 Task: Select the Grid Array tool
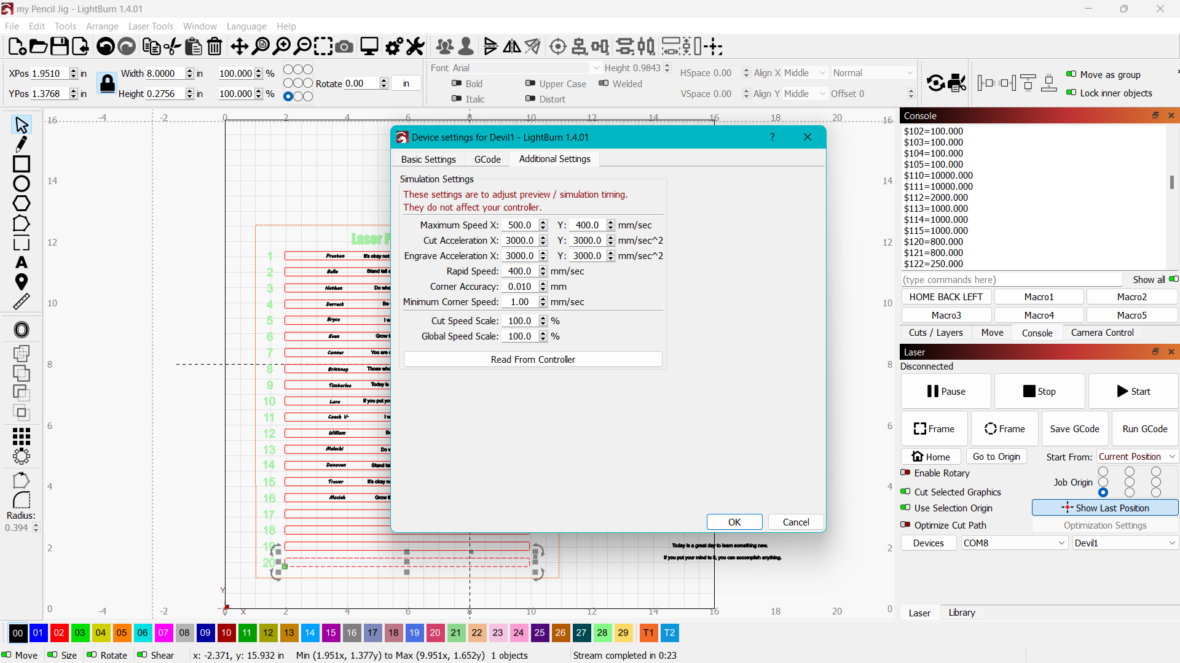22,436
